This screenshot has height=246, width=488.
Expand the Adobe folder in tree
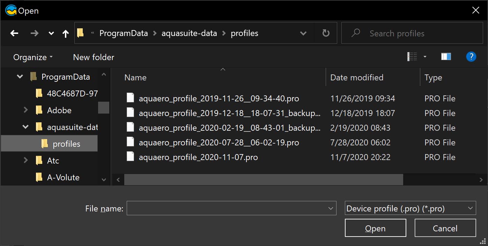click(x=25, y=110)
